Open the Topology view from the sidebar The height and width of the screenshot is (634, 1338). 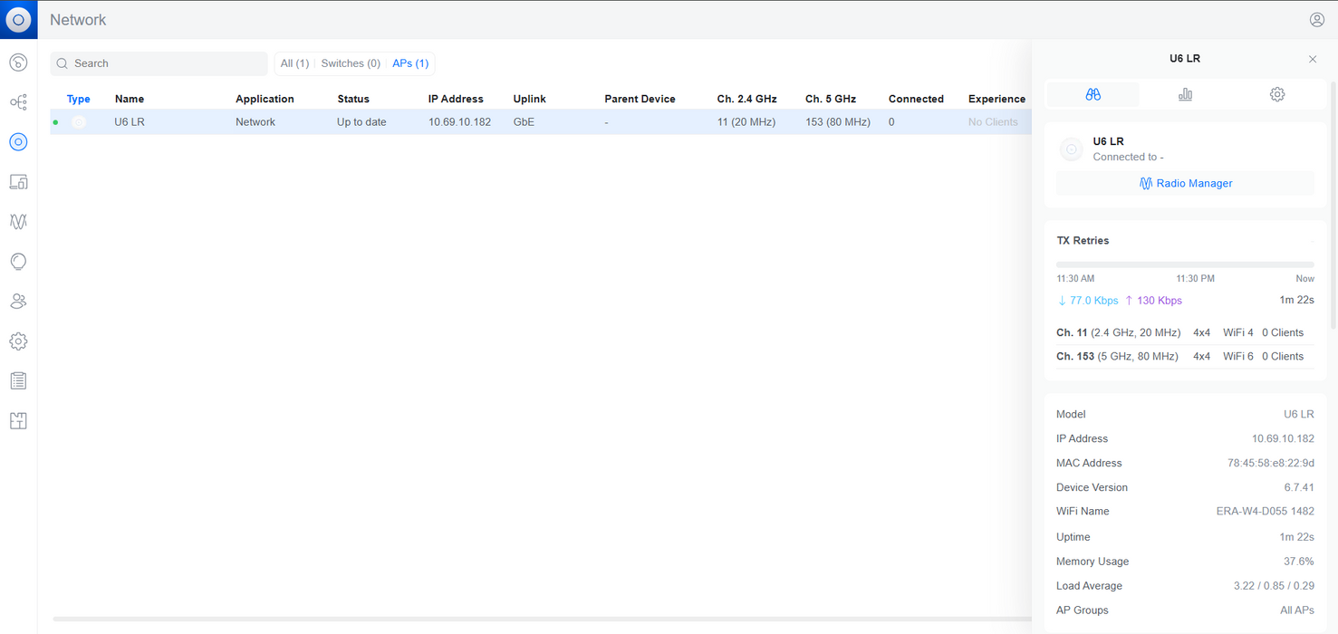pyautogui.click(x=18, y=102)
